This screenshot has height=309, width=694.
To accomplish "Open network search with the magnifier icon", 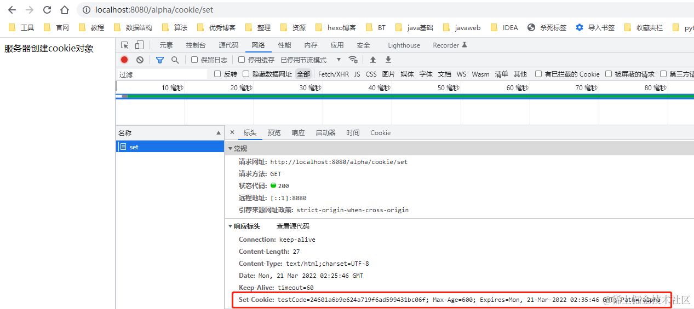I will [175, 60].
